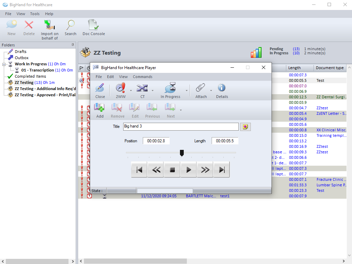Open the Player Edit menu

point(110,77)
